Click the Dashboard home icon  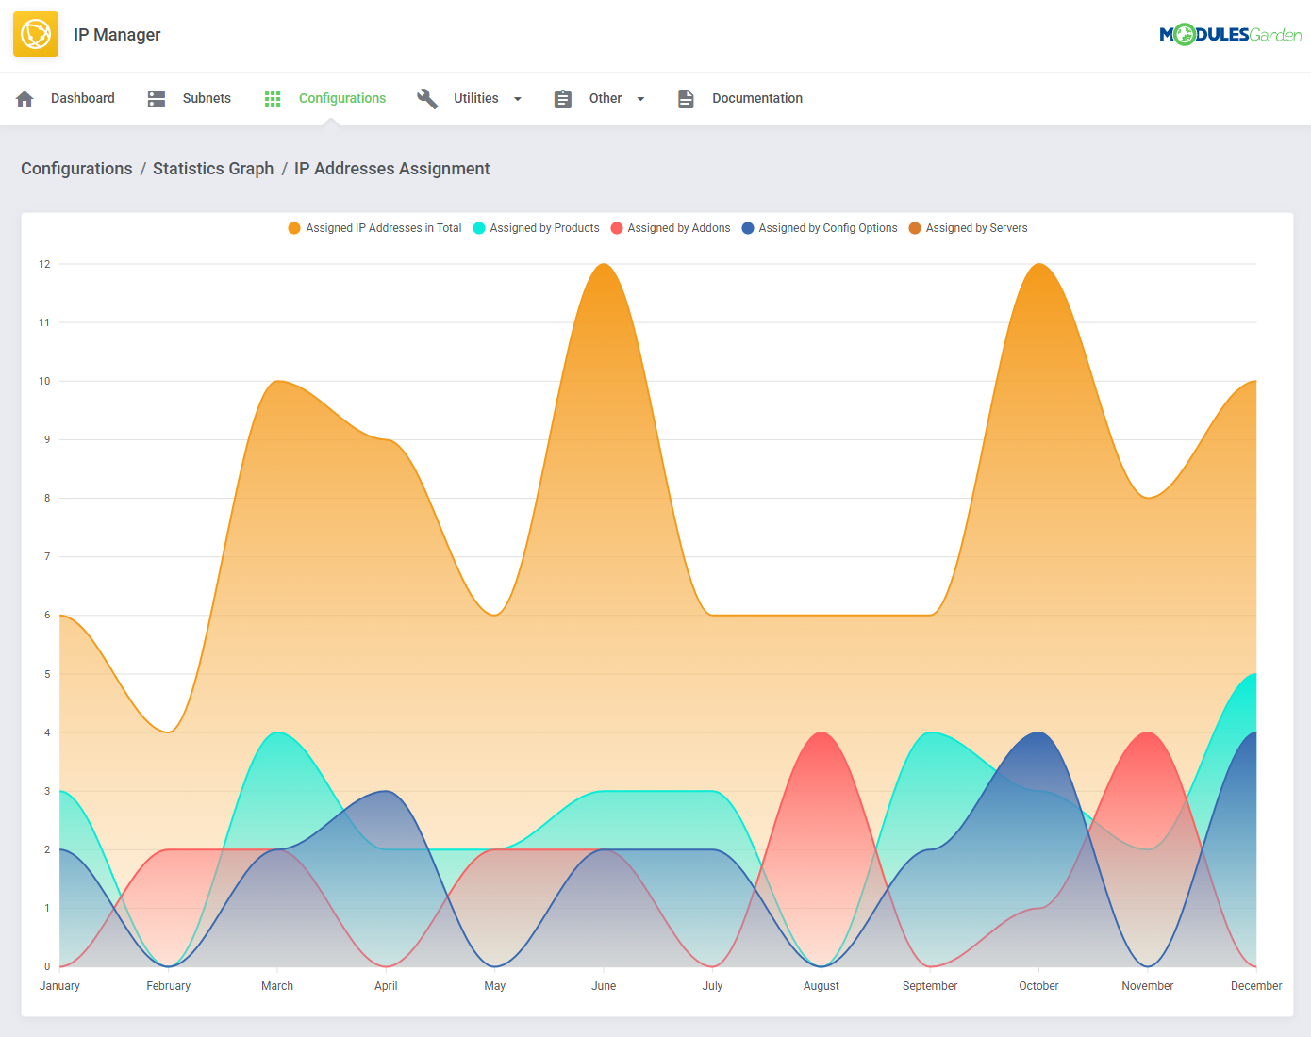pyautogui.click(x=25, y=99)
